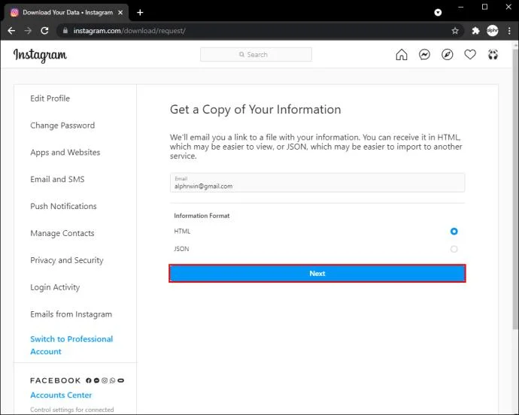Select the Download Your Data browser tab
Image resolution: width=519 pixels, height=415 pixels.
[67, 13]
